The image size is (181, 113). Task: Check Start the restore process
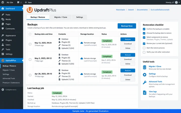[x=144, y=48]
